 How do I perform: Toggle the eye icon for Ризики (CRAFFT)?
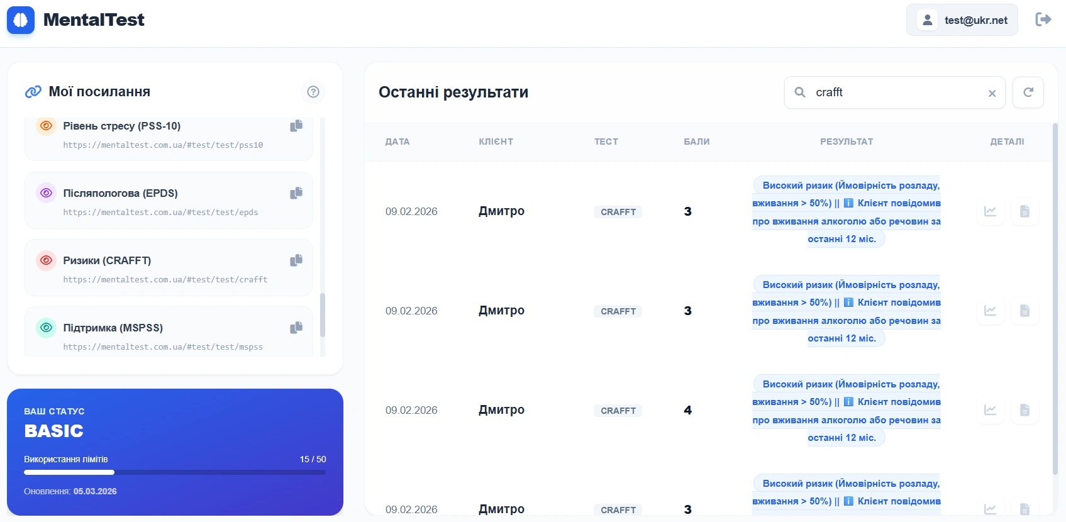click(x=46, y=260)
